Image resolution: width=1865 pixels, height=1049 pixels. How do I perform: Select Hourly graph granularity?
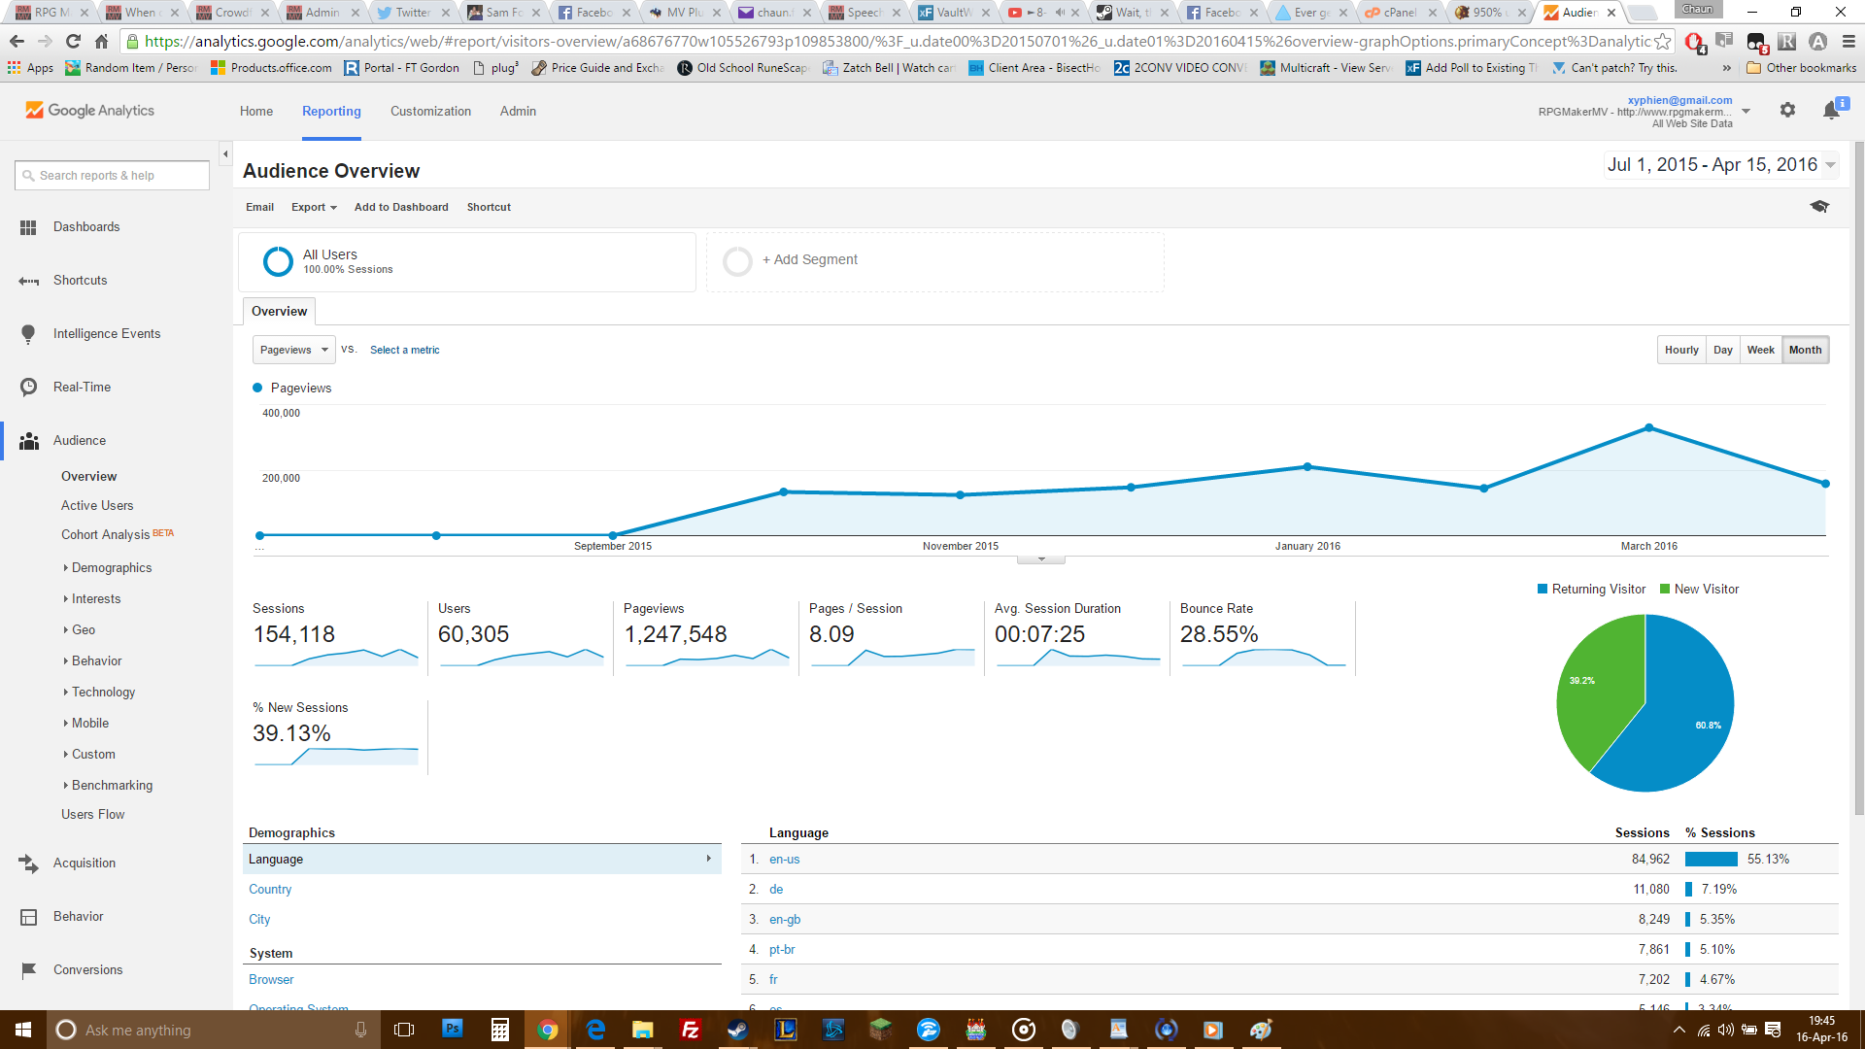click(x=1681, y=351)
